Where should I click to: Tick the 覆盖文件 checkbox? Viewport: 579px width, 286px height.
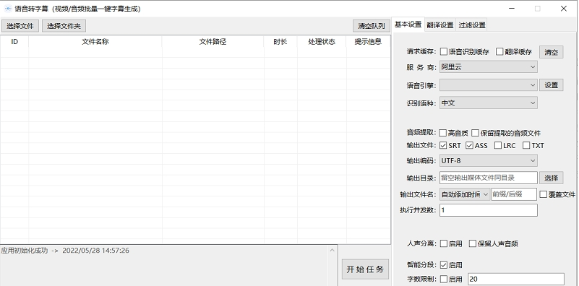coord(543,194)
